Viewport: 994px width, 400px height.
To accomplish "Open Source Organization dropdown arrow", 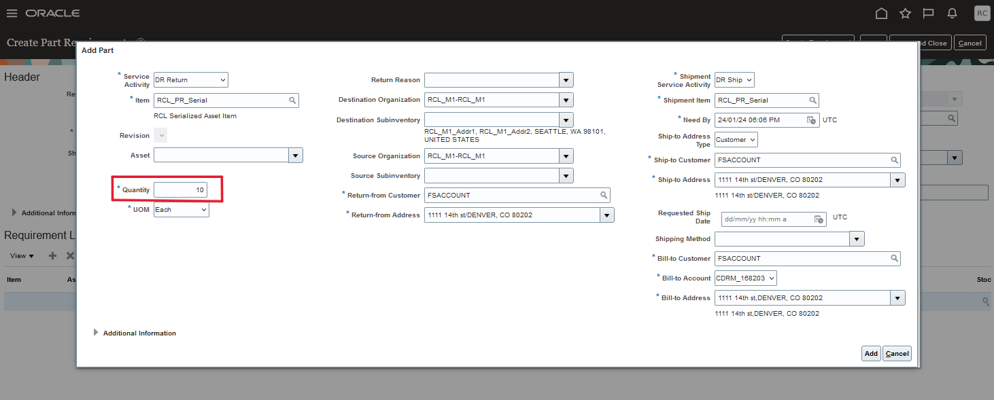I will click(566, 156).
